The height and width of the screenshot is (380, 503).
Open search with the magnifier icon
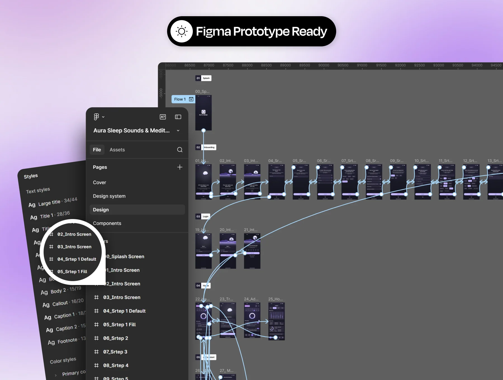[180, 150]
